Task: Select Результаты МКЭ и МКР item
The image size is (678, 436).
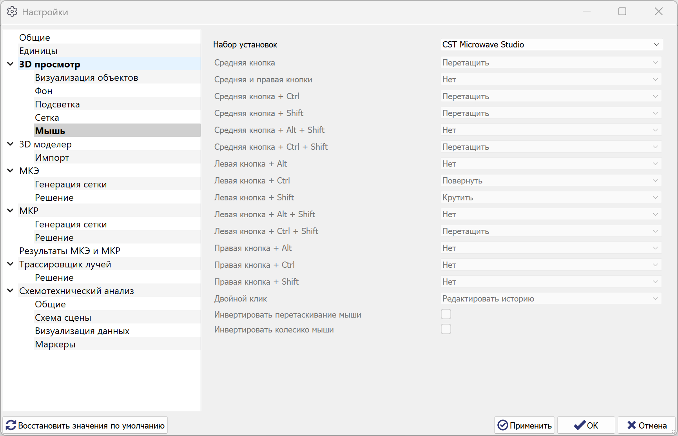Action: coord(70,251)
